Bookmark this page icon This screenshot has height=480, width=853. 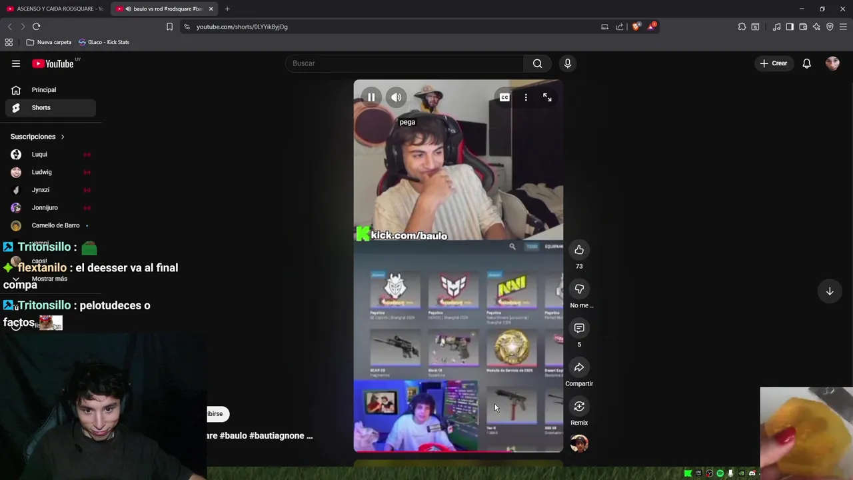point(169,27)
